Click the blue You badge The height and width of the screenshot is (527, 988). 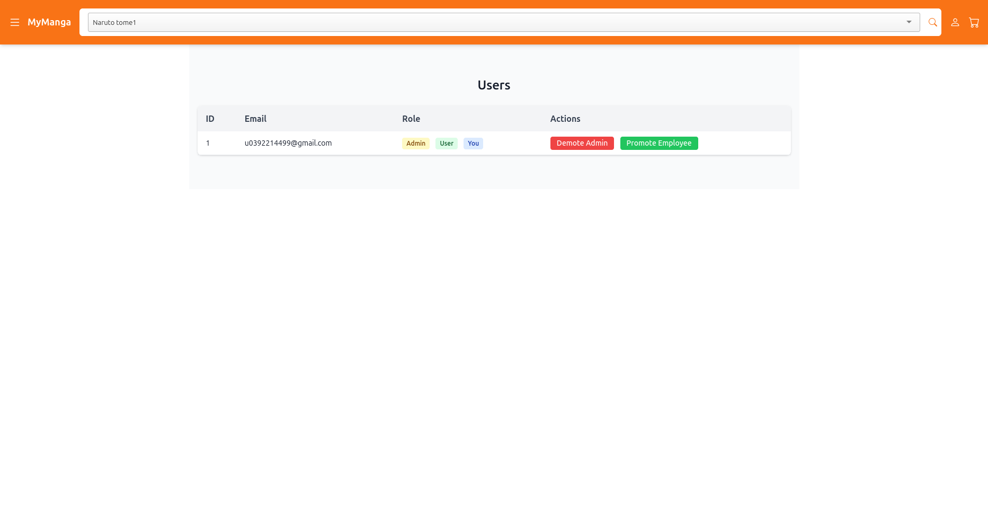coord(473,144)
